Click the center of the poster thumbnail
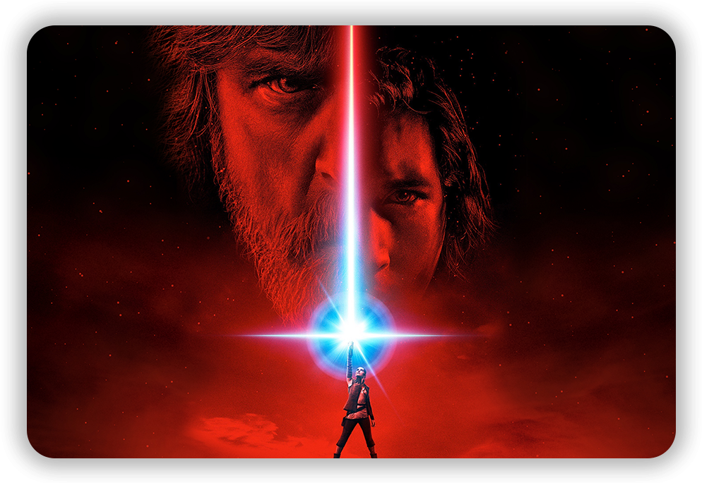 [x=351, y=241]
